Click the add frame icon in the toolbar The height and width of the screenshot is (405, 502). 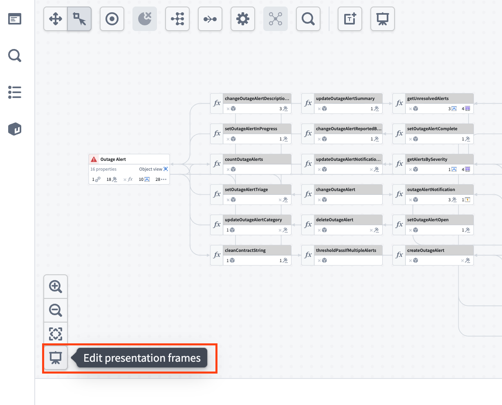(x=350, y=19)
